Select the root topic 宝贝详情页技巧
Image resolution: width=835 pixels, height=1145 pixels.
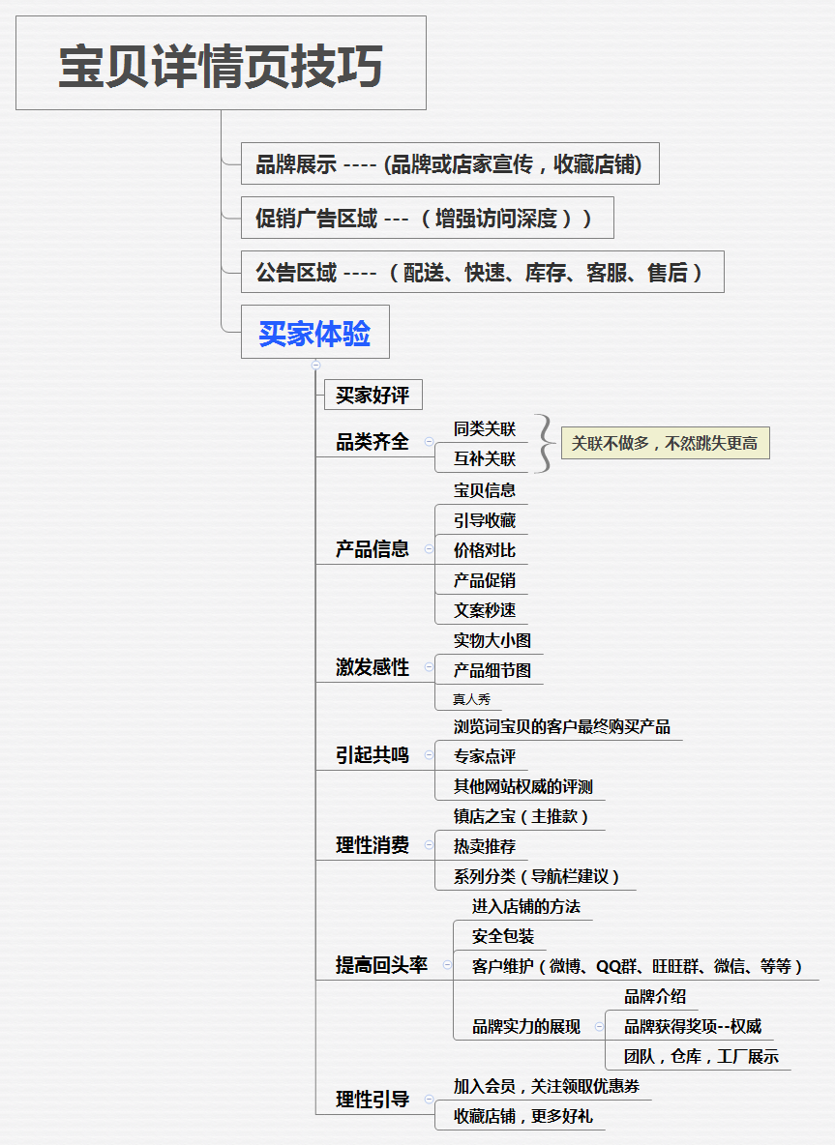pyautogui.click(x=221, y=64)
